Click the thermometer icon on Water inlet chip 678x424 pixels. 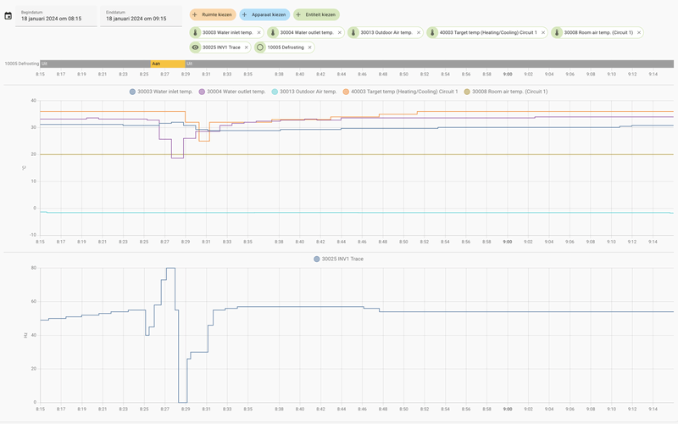(x=196, y=32)
